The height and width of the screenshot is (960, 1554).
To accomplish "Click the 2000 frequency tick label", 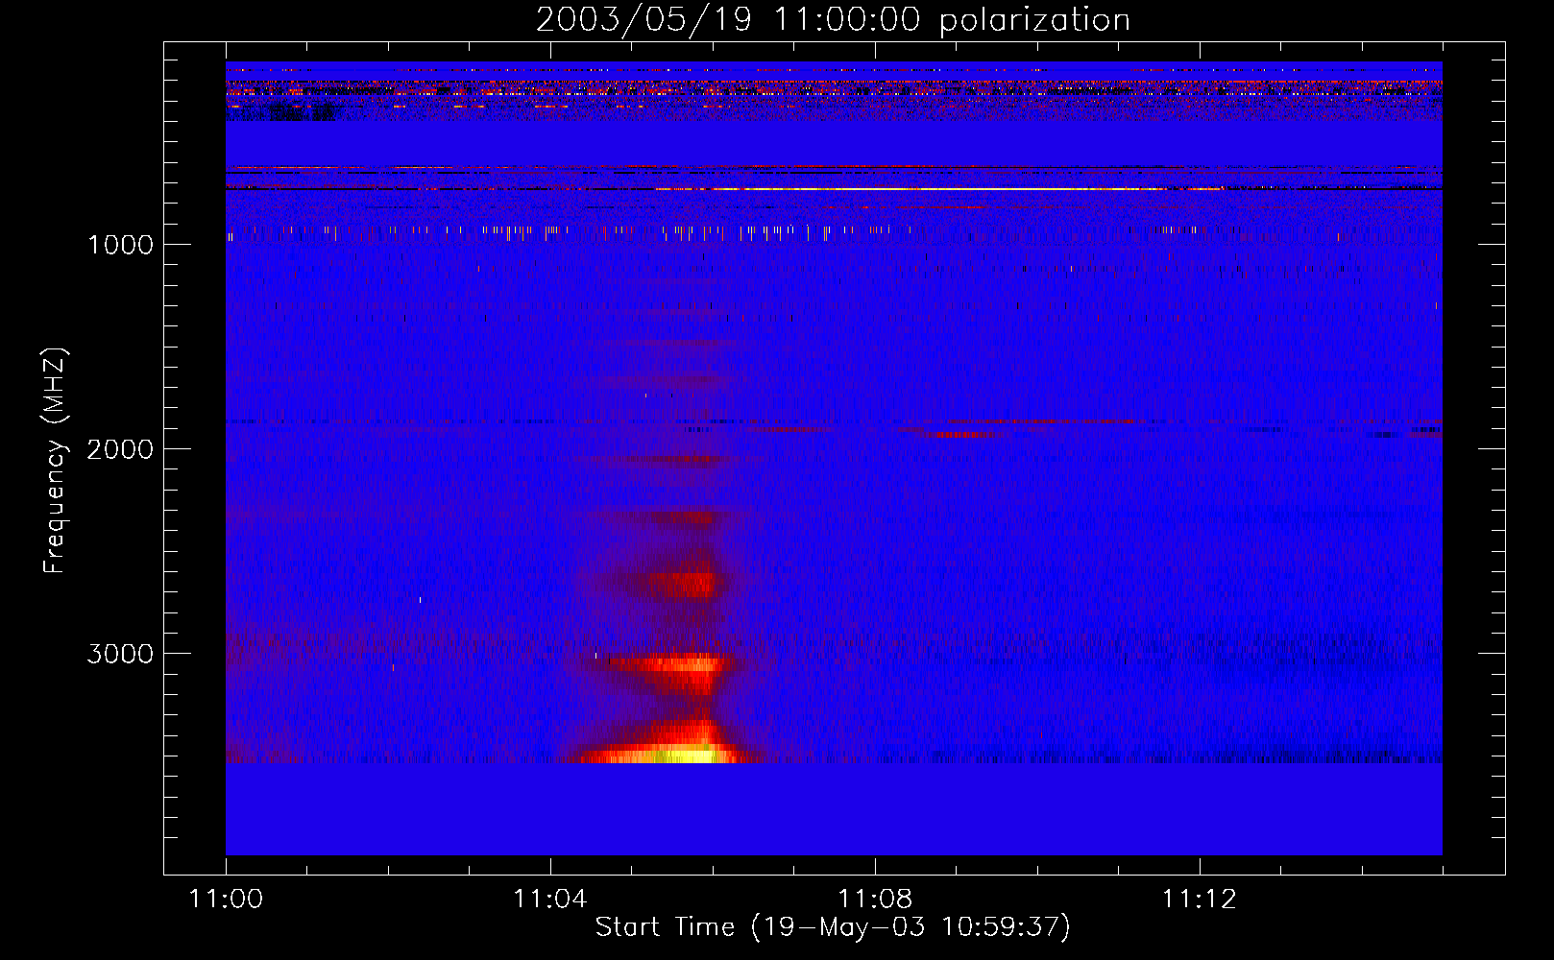I will tap(120, 449).
